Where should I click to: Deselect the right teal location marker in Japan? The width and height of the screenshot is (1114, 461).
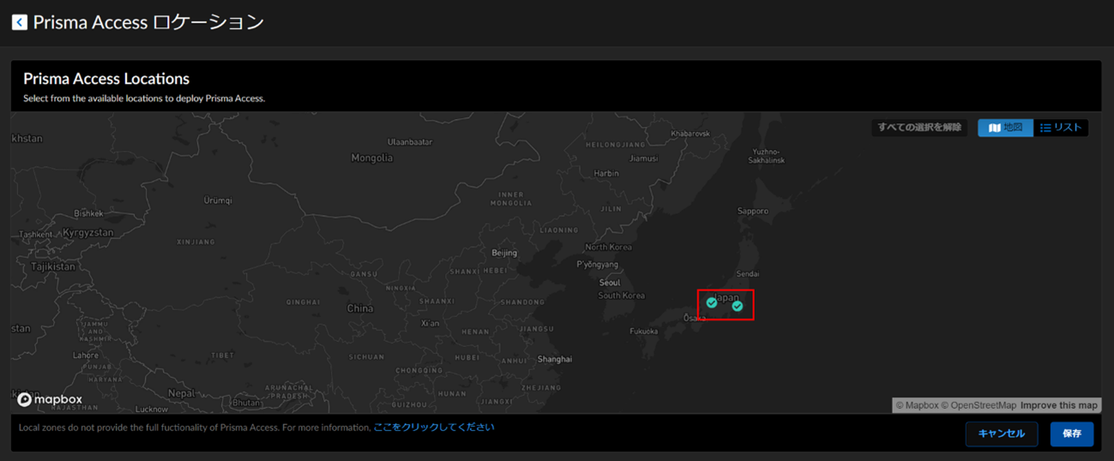pyautogui.click(x=738, y=306)
